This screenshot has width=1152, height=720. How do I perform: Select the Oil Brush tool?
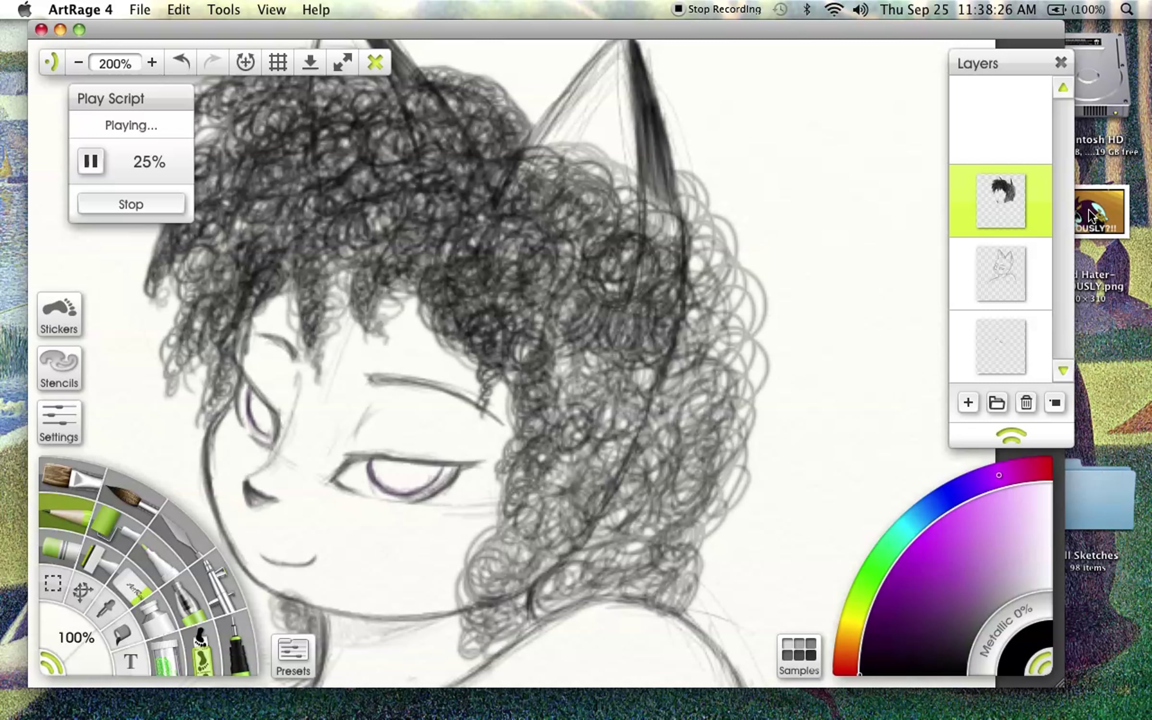pos(72,476)
